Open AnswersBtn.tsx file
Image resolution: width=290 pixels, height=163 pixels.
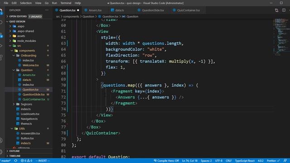click(30, 134)
